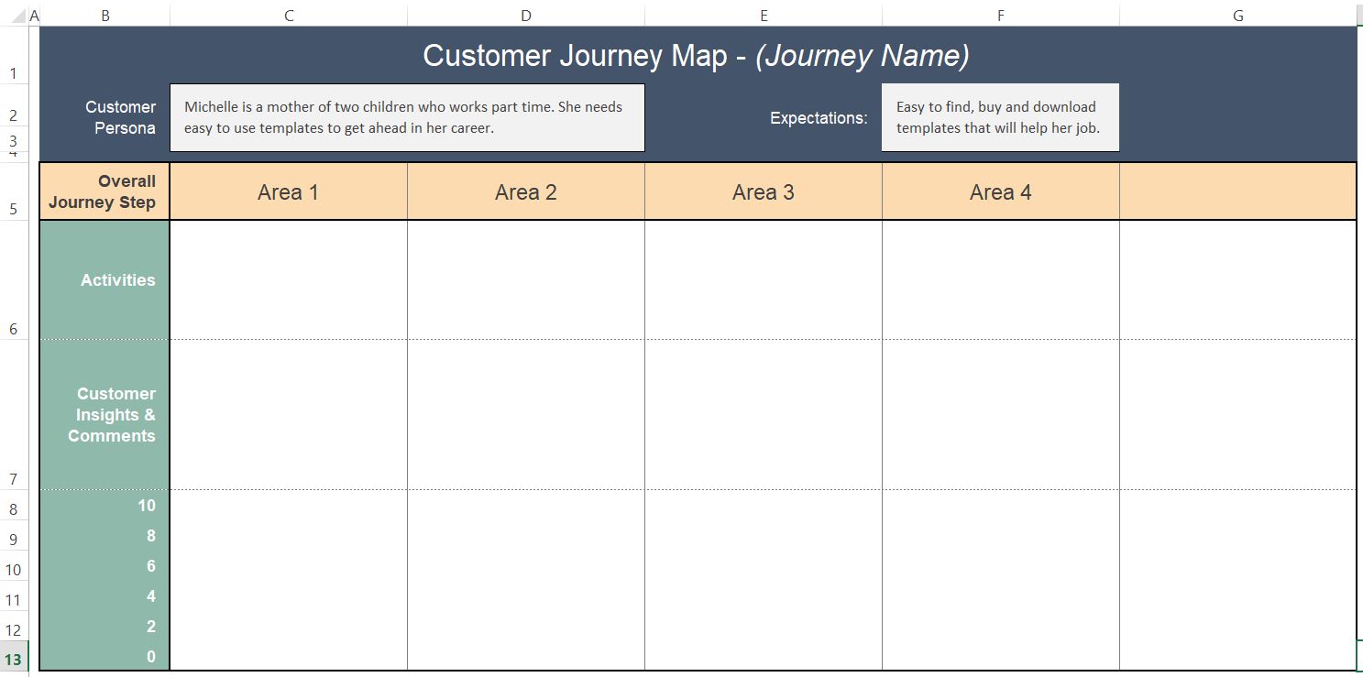Screen dimensions: 1363x677
Task: Click the Select All corner triangle
Action: (22, 16)
